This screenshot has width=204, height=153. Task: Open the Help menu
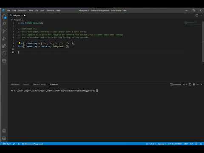point(58,11)
